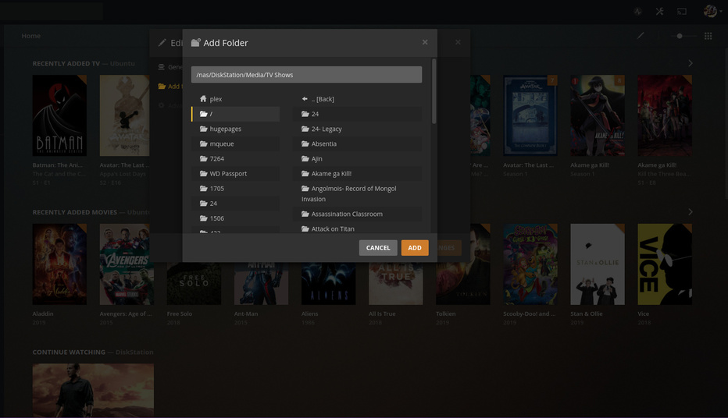Image resolution: width=728 pixels, height=418 pixels.
Task: Open the 24- Legacy folder
Action: [358, 129]
